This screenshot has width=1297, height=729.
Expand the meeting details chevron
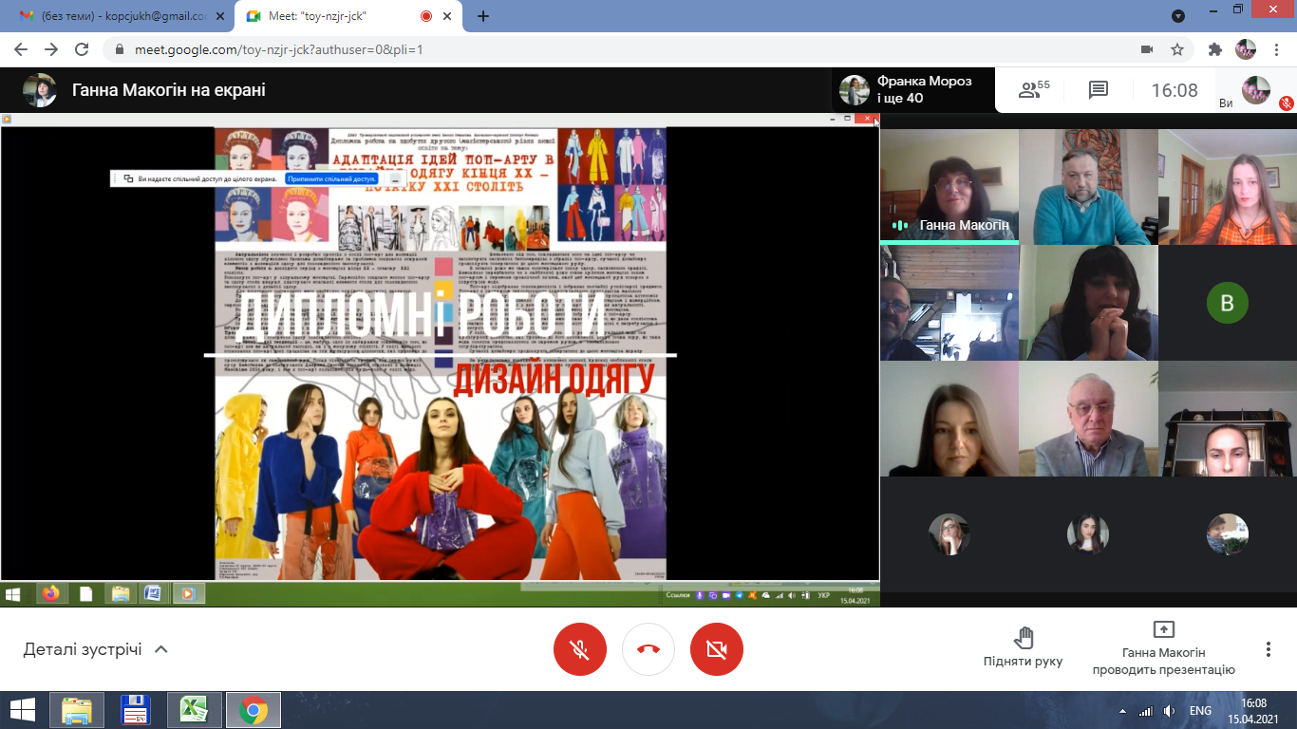pyautogui.click(x=161, y=649)
